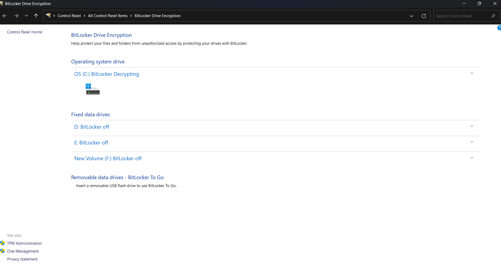The height and width of the screenshot is (266, 501).
Task: Expand the New Volume (F:) section
Action: (472, 158)
